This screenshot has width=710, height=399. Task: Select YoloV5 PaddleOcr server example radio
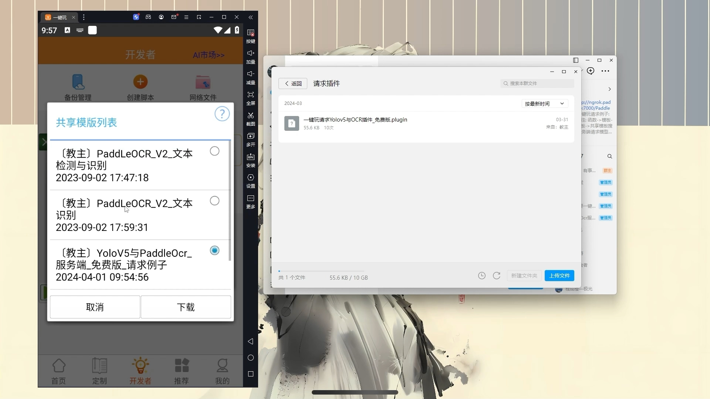(x=214, y=250)
